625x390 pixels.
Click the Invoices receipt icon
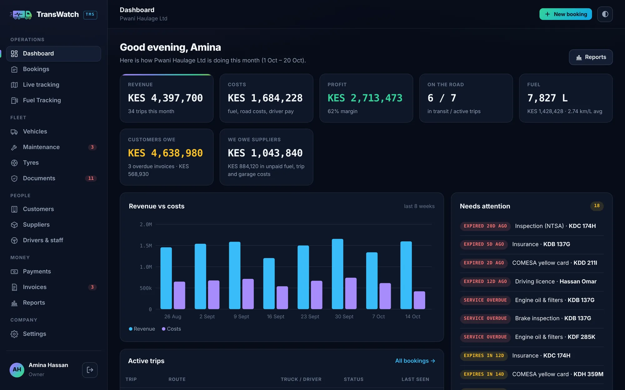(14, 287)
